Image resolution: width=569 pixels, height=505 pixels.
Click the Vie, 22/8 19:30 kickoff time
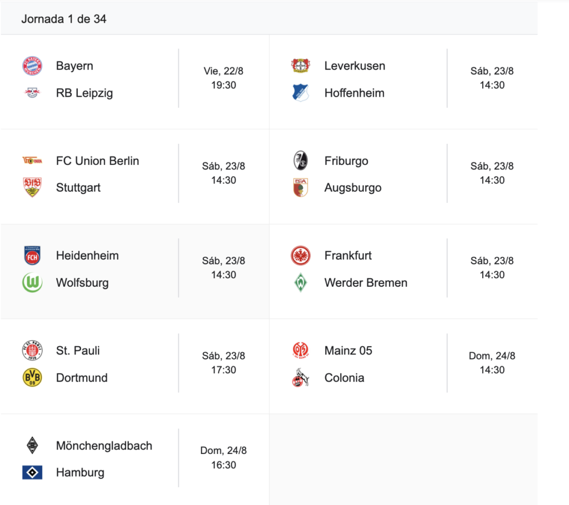[x=223, y=78]
